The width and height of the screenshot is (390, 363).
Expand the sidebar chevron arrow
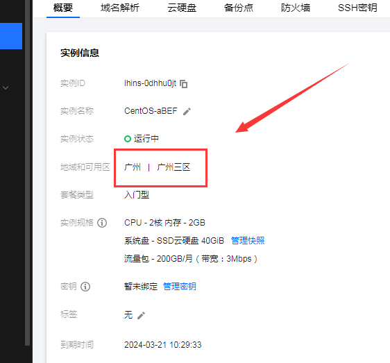tap(6, 87)
